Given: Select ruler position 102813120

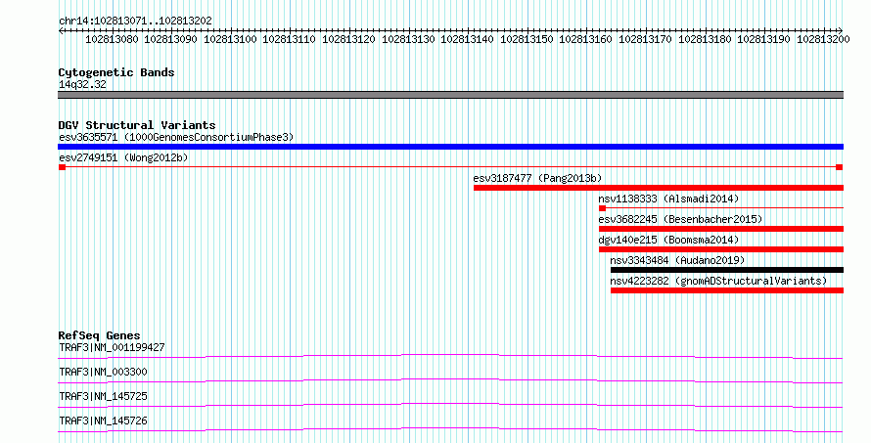Looking at the screenshot, I should (x=348, y=39).
